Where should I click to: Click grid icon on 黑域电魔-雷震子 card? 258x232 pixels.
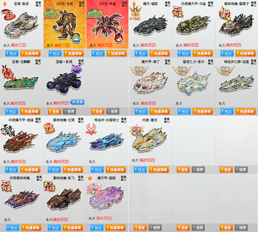point(254,4)
